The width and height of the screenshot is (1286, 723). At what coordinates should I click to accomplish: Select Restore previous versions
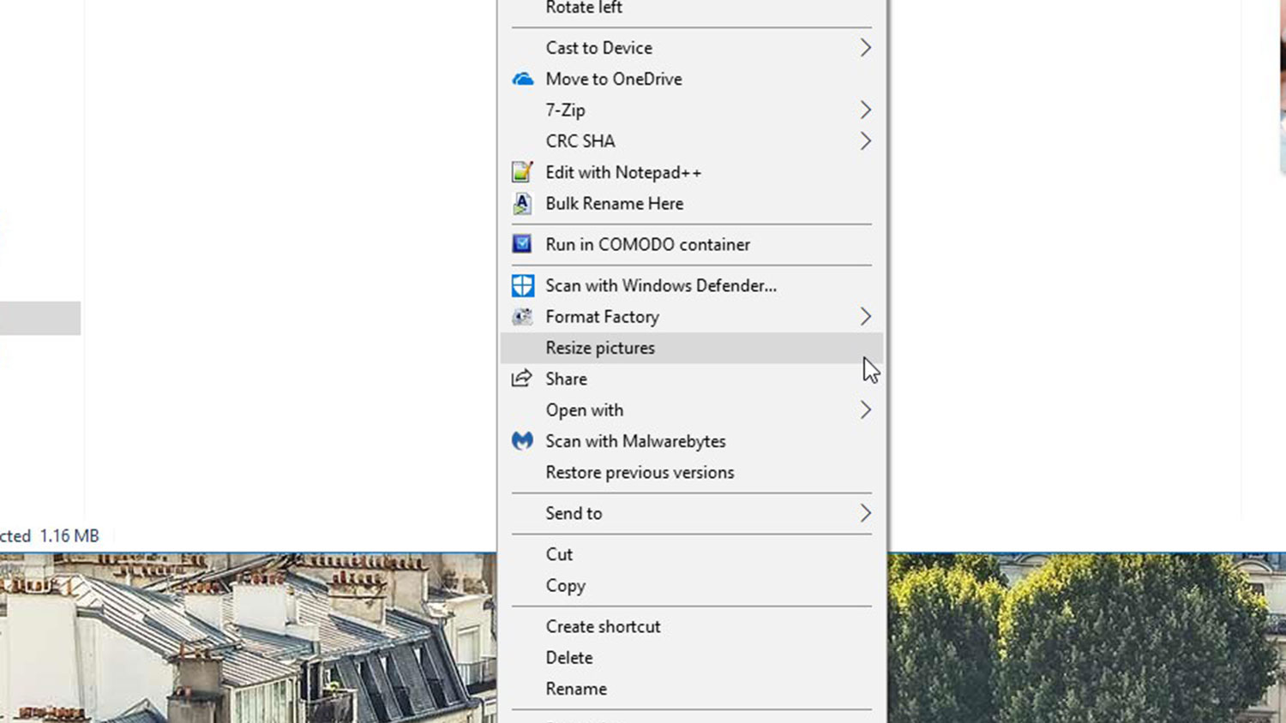[x=640, y=472]
